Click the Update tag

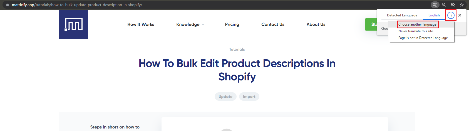[x=225, y=97]
